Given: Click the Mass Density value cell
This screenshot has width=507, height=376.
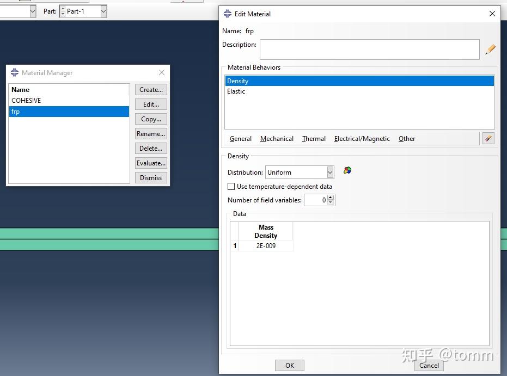Looking at the screenshot, I should 265,245.
